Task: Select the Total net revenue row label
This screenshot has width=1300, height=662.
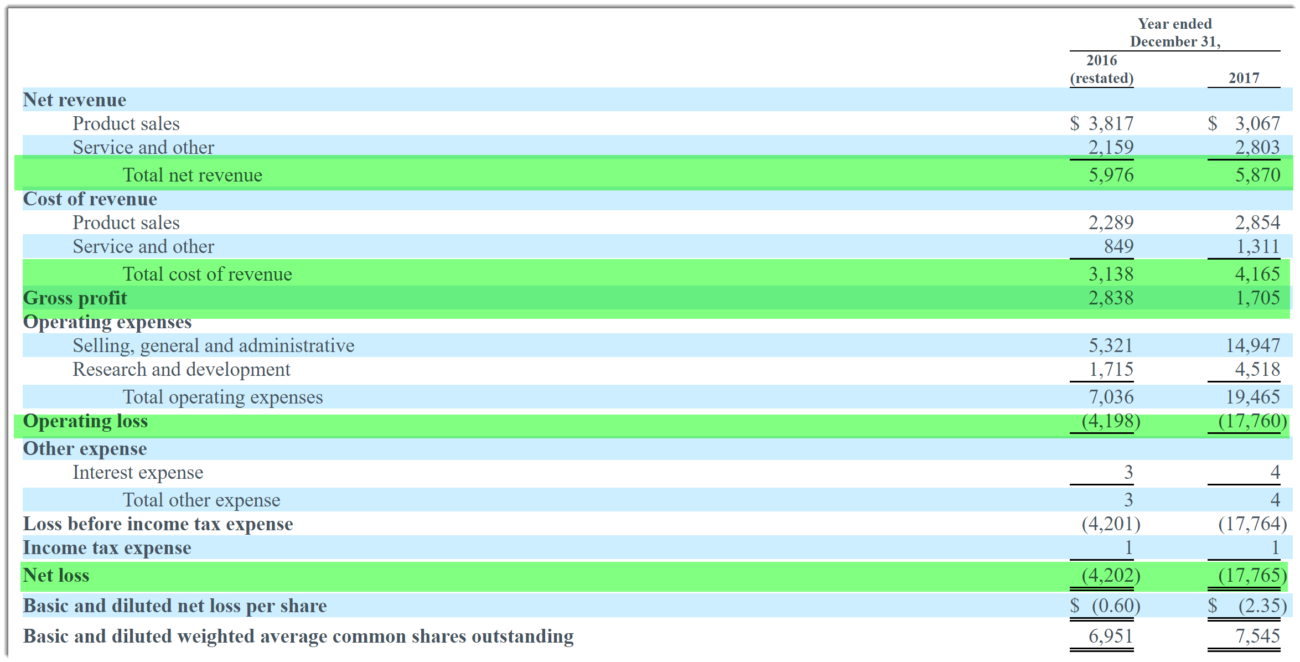Action: (192, 175)
